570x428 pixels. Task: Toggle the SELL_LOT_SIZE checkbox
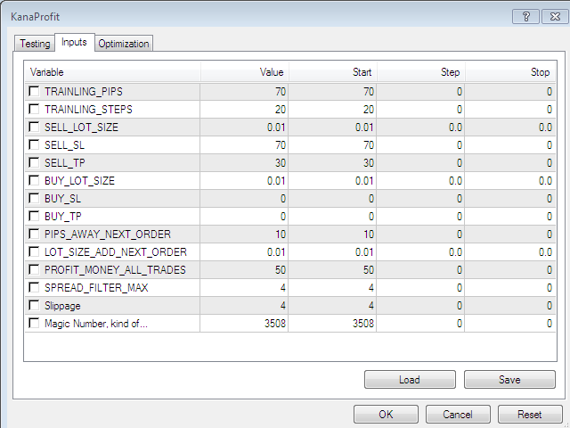tap(34, 127)
